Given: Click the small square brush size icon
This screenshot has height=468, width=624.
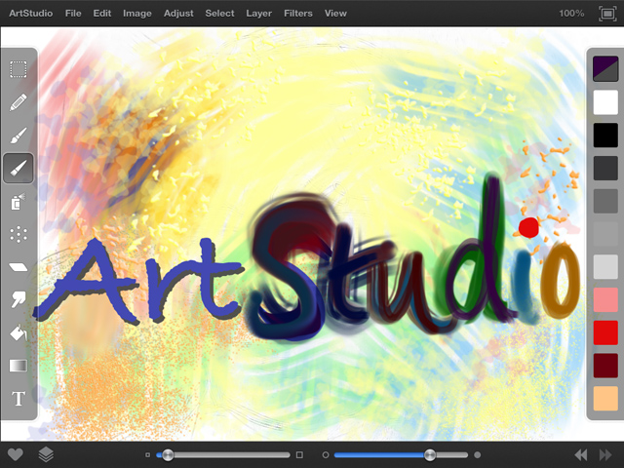Looking at the screenshot, I should [x=147, y=455].
